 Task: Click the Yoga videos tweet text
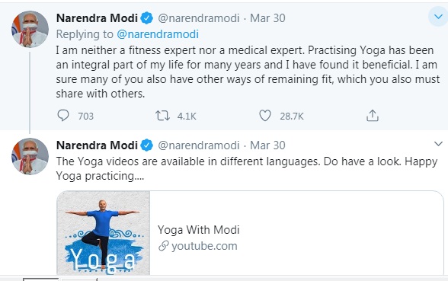coord(247,168)
